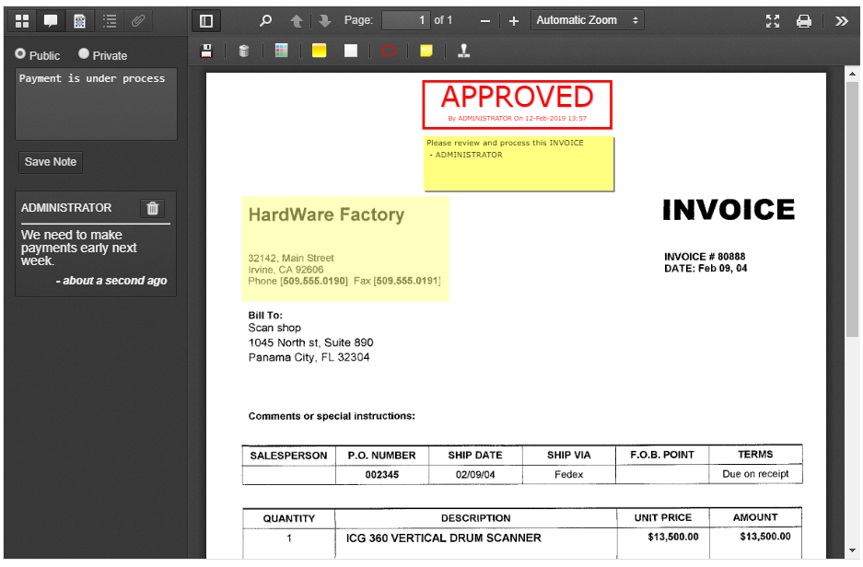Go to next page arrow

(325, 21)
